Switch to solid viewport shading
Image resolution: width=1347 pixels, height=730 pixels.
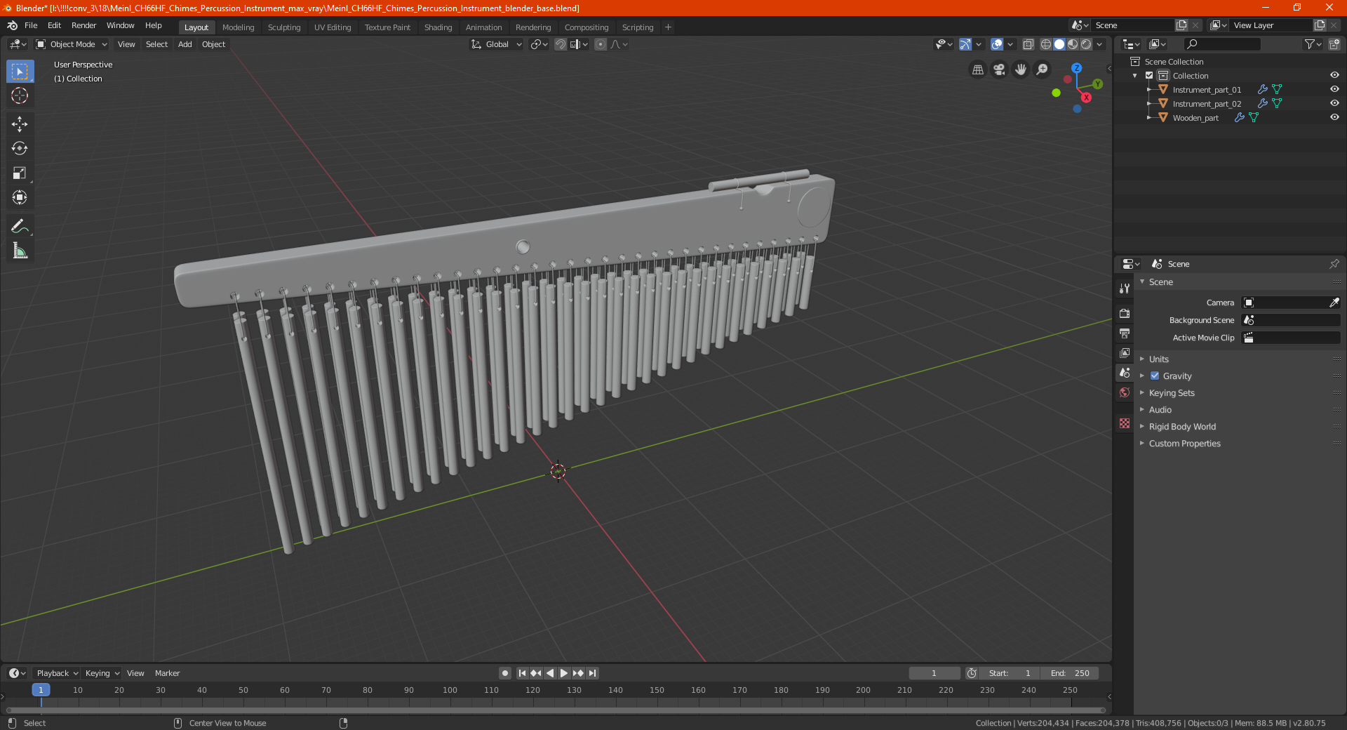click(1059, 44)
